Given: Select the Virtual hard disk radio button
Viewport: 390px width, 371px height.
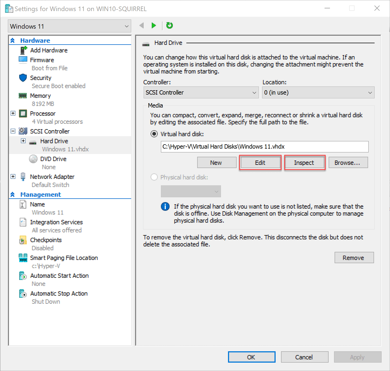Looking at the screenshot, I should 154,134.
